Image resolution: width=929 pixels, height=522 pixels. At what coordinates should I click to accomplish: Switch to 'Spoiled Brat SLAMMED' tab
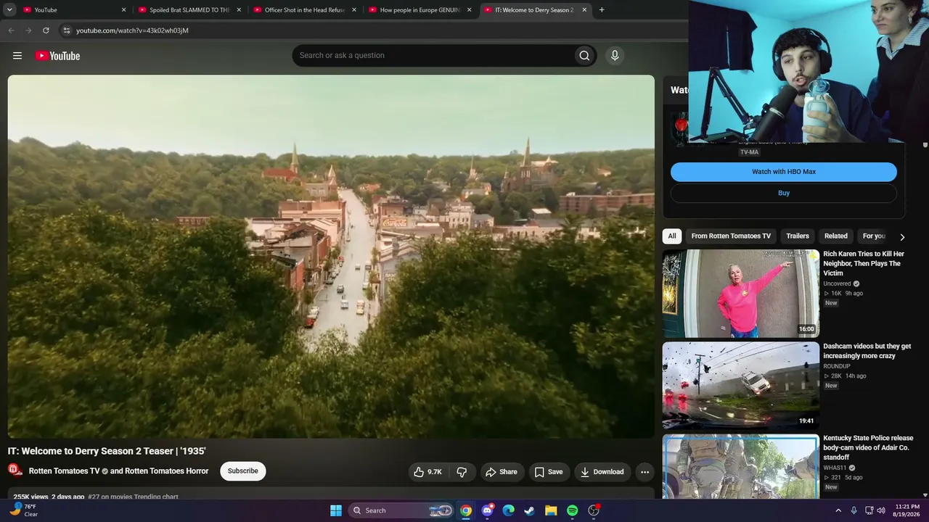(189, 10)
